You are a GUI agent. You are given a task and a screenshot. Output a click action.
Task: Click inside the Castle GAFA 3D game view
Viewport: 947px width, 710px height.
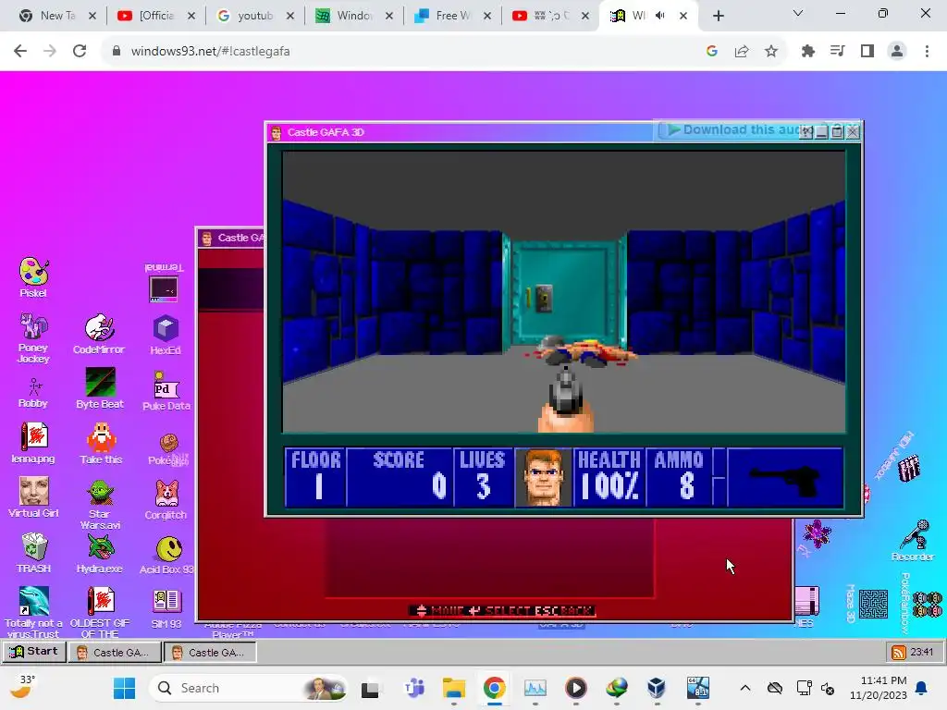click(x=564, y=291)
